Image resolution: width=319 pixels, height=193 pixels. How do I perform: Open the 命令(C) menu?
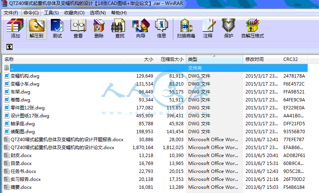(x=31, y=13)
